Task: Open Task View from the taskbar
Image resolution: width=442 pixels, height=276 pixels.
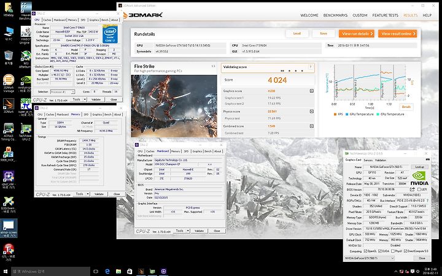Action: tap(96, 272)
